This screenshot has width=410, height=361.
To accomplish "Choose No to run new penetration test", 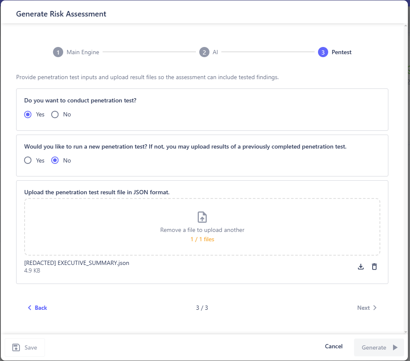I will [x=55, y=160].
